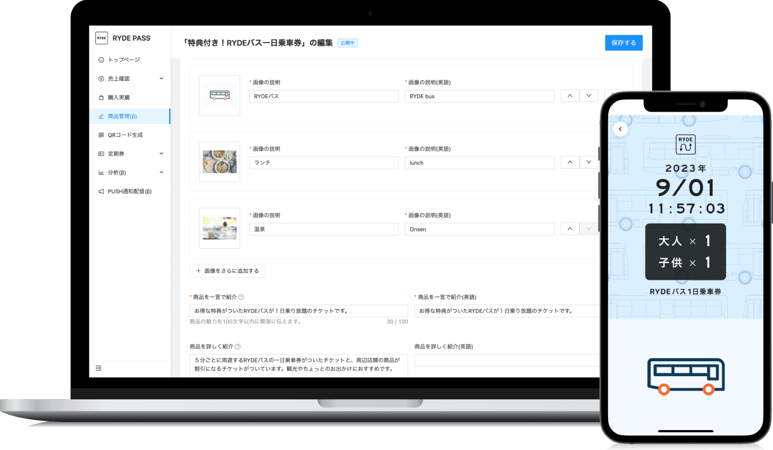The height and width of the screenshot is (450, 773).
Task: Click the megaphone icon beside PUSH通知配信(β)
Action: pos(101,191)
